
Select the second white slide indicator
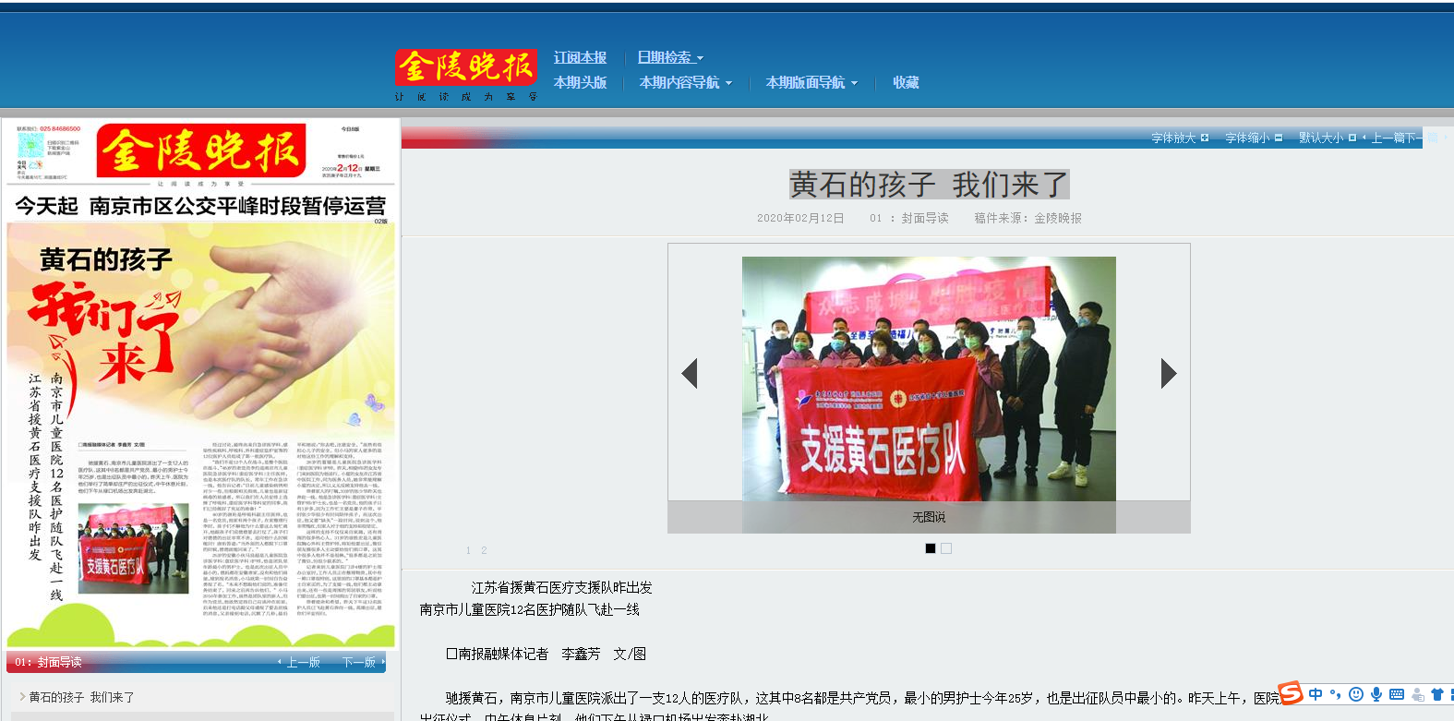tap(946, 548)
